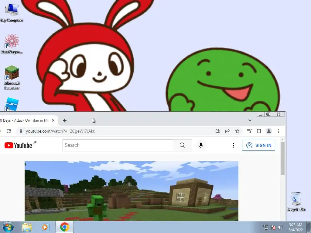This screenshot has height=233, width=311.
Task: Toggle Chrome side panel
Action: point(259,131)
